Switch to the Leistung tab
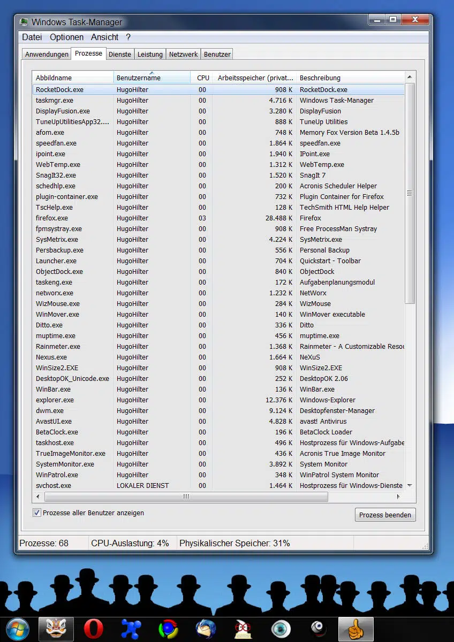Screen dimensions: 454x642 pyautogui.click(x=150, y=54)
